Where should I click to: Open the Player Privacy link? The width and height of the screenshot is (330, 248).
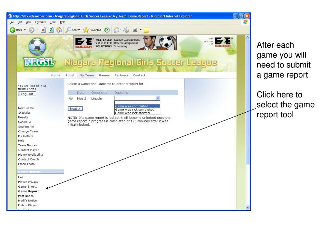point(28,182)
